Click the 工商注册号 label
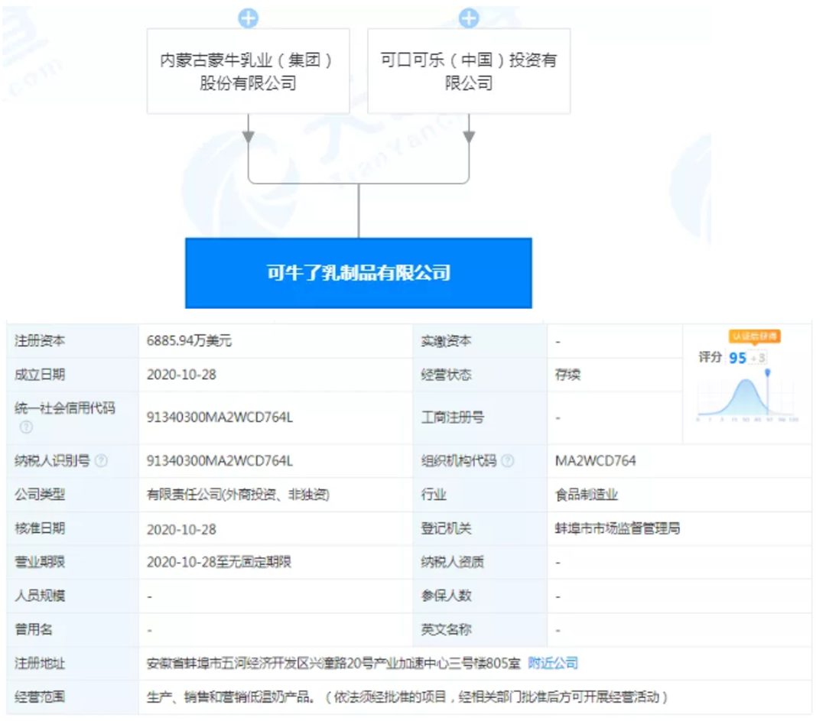The height and width of the screenshot is (721, 826). tap(453, 417)
